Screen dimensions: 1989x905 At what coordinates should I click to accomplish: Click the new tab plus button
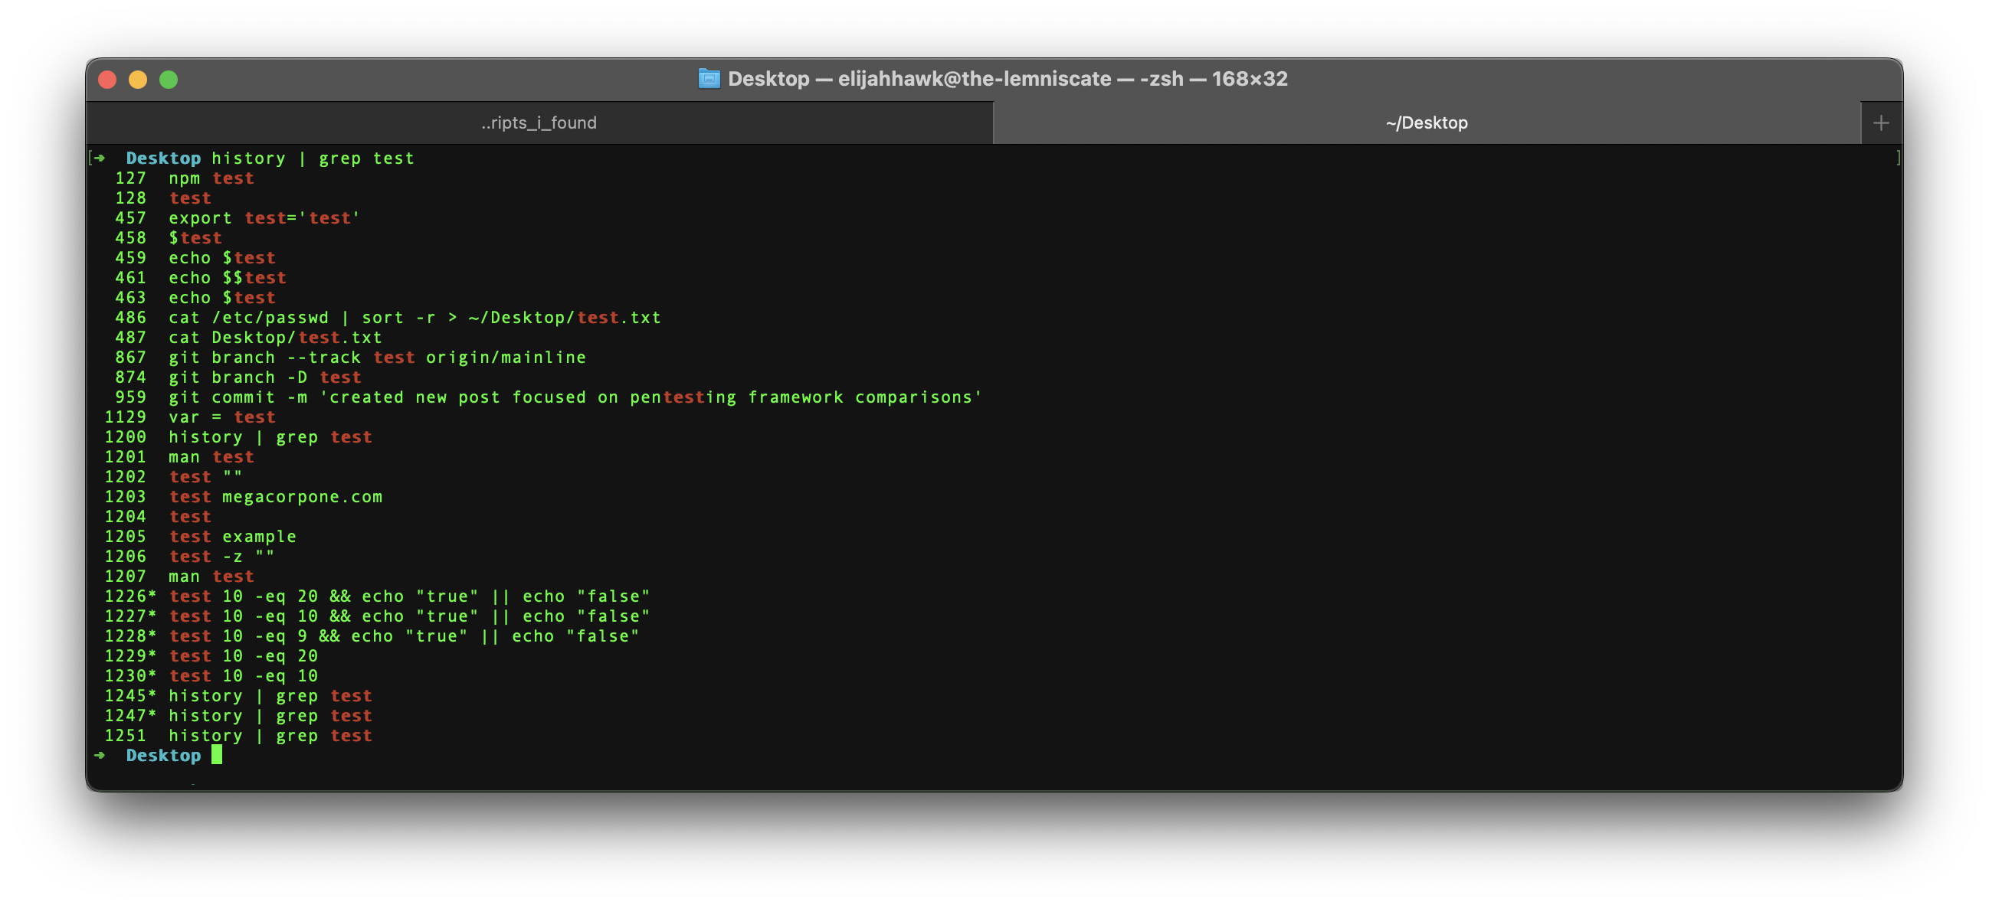(1881, 123)
